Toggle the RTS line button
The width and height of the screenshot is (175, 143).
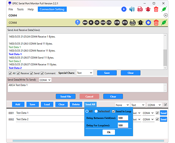[125, 23]
